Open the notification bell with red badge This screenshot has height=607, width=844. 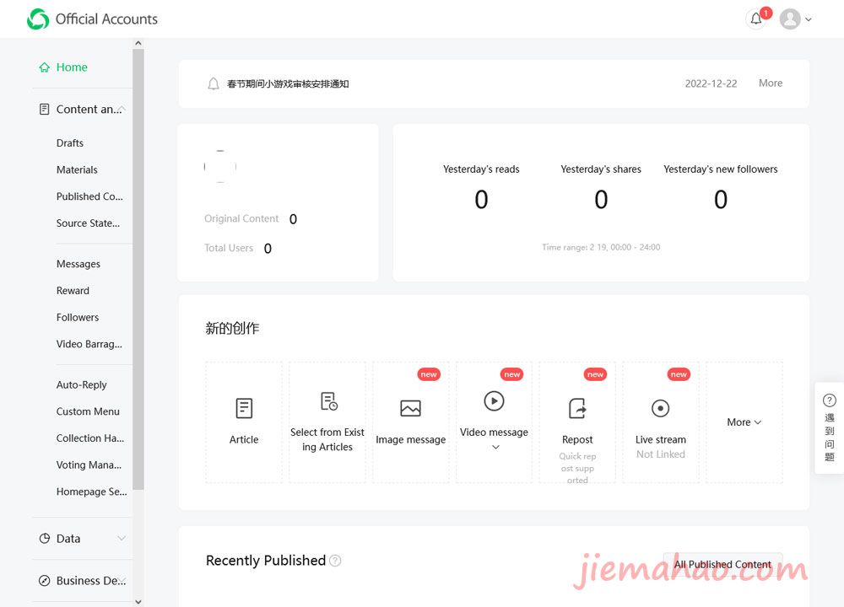(x=757, y=19)
